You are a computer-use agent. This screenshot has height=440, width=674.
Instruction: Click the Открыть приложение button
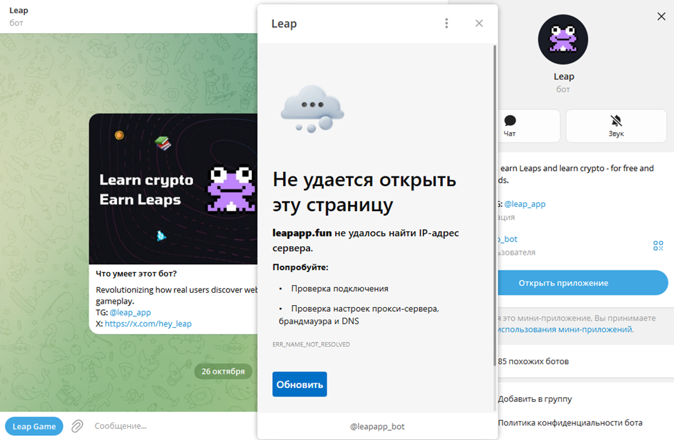pos(583,283)
